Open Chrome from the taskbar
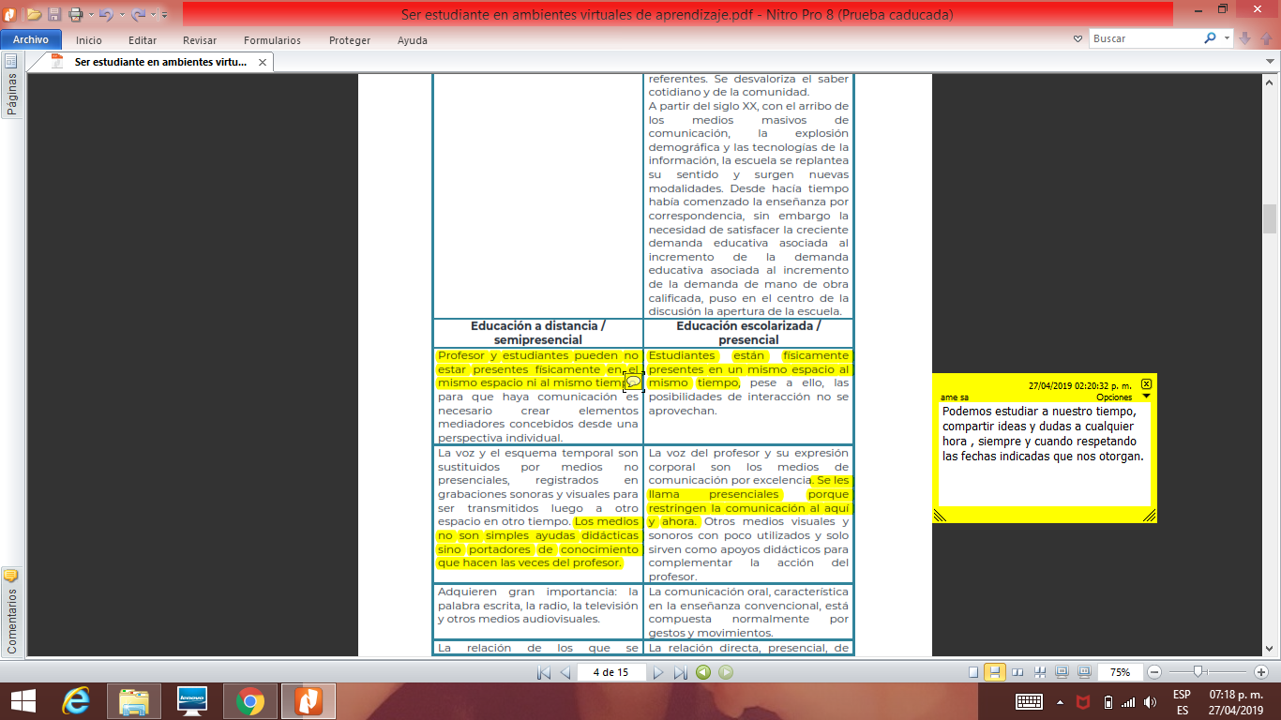 click(x=249, y=701)
